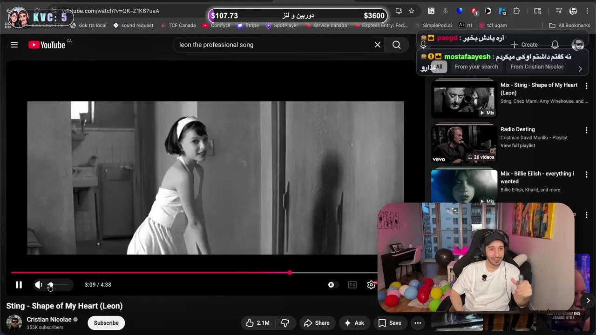Viewport: 596px width, 335px height.
Task: Open the media controls music-note icon
Action: (x=559, y=11)
